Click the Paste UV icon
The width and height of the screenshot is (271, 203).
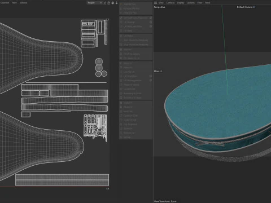click(x=121, y=107)
